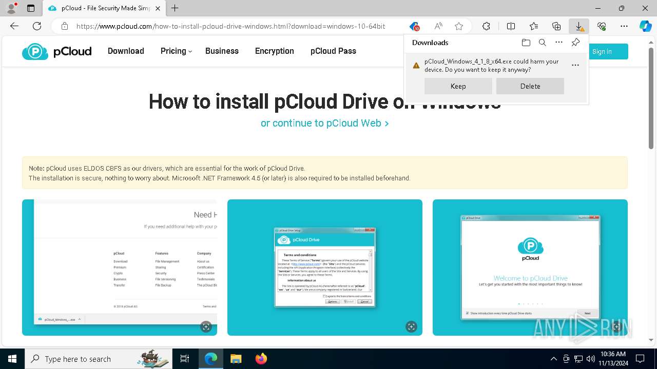Open the clock showing 10:36 AM
This screenshot has height=369, width=657.
613,359
